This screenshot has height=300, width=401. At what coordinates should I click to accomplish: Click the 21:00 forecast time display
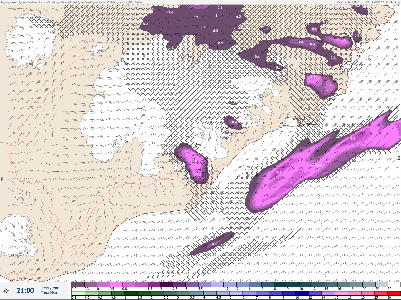(25, 291)
